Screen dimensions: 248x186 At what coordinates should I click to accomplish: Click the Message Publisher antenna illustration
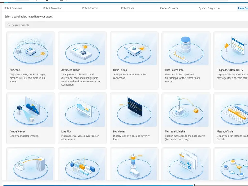(x=186, y=111)
